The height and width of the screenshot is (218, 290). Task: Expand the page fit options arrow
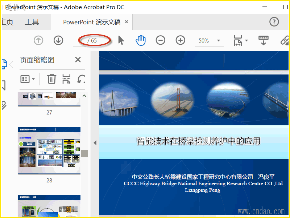[246, 40]
